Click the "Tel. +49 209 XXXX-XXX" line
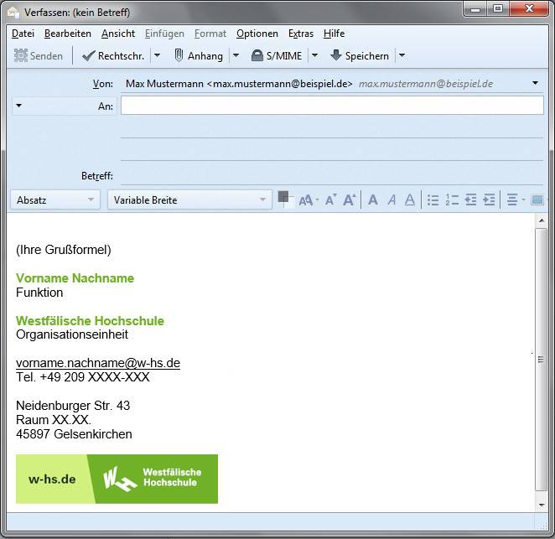This screenshot has width=555, height=539. [x=83, y=377]
